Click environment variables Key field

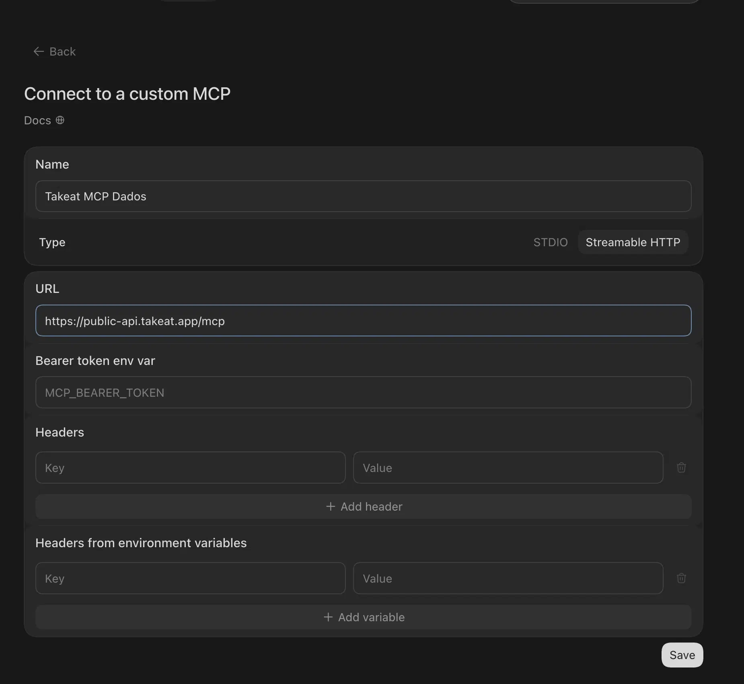point(190,578)
